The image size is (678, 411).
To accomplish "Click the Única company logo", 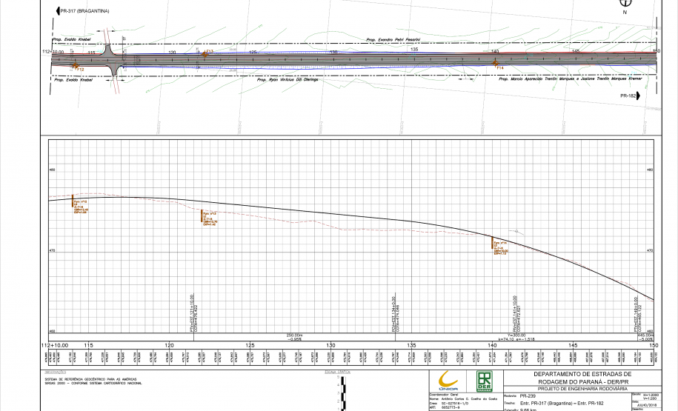I will coord(449,380).
